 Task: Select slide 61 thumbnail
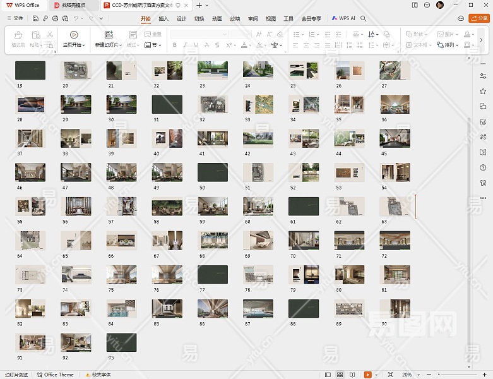303,207
